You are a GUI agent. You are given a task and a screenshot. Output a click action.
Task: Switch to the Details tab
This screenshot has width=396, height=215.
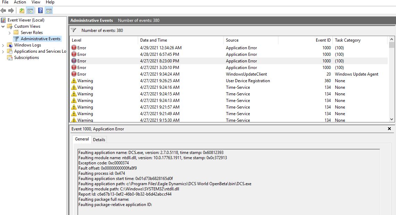(x=99, y=139)
